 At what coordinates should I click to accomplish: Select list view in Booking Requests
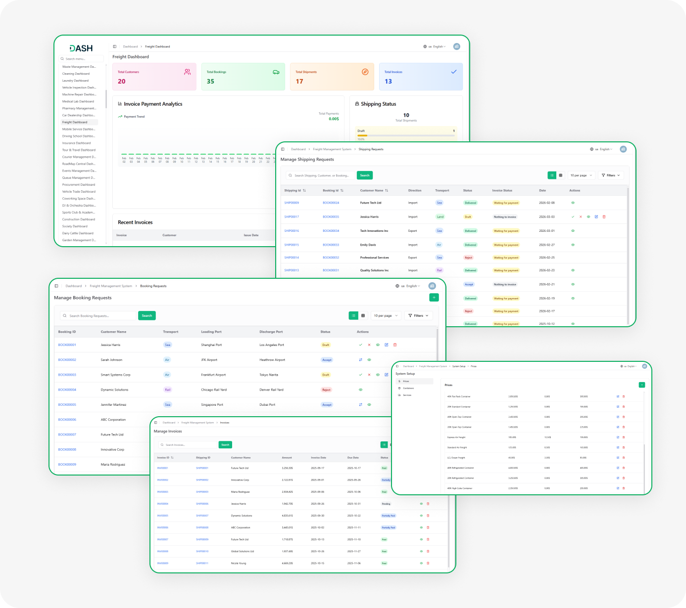[353, 315]
